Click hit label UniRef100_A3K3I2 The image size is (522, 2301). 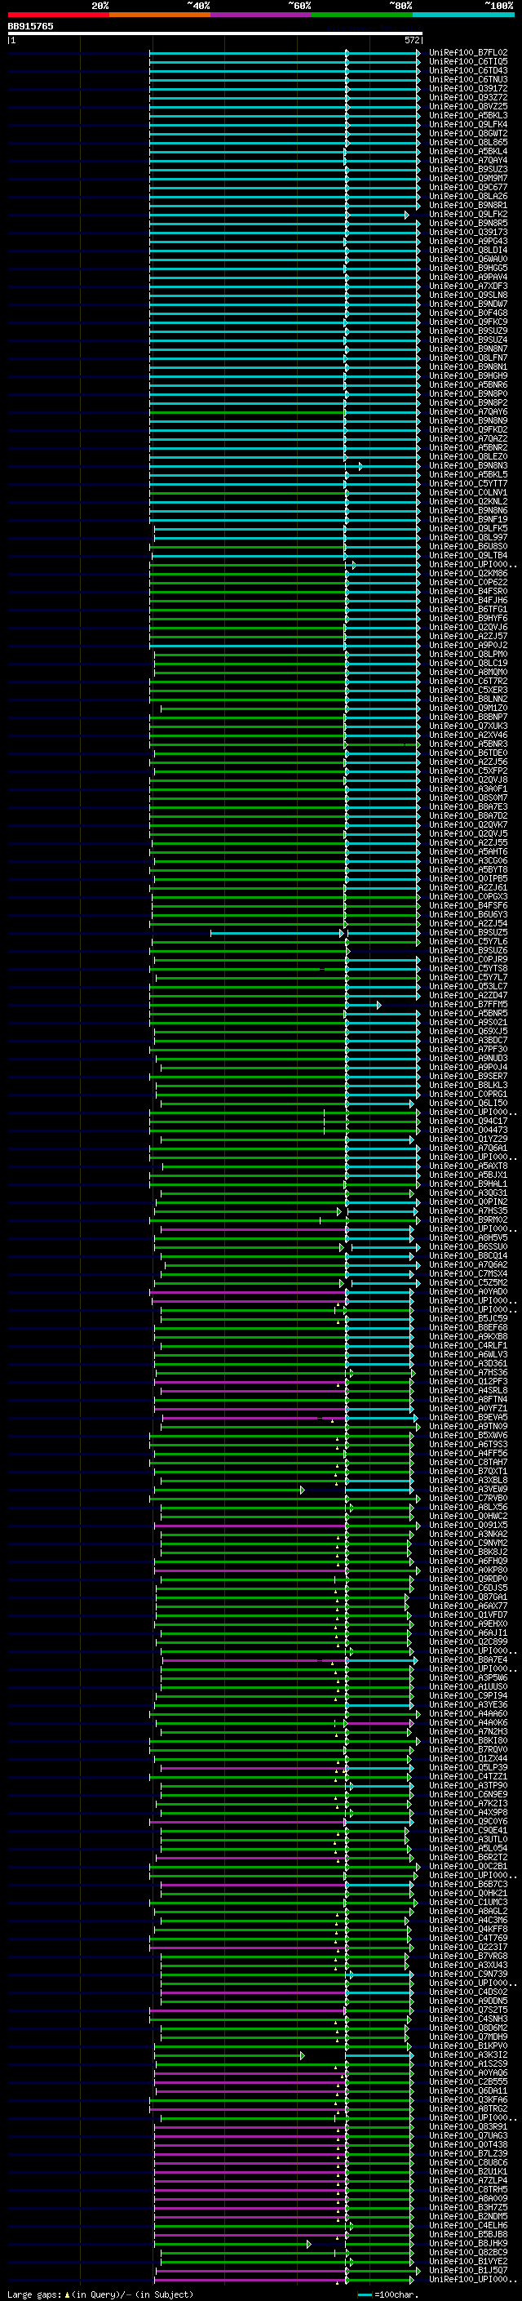[x=468, y=2054]
